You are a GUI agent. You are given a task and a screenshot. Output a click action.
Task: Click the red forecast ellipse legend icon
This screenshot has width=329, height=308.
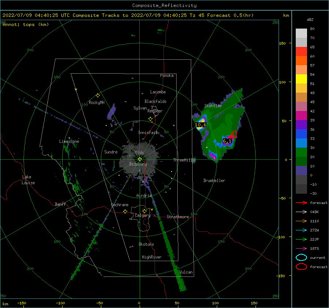(x=301, y=267)
